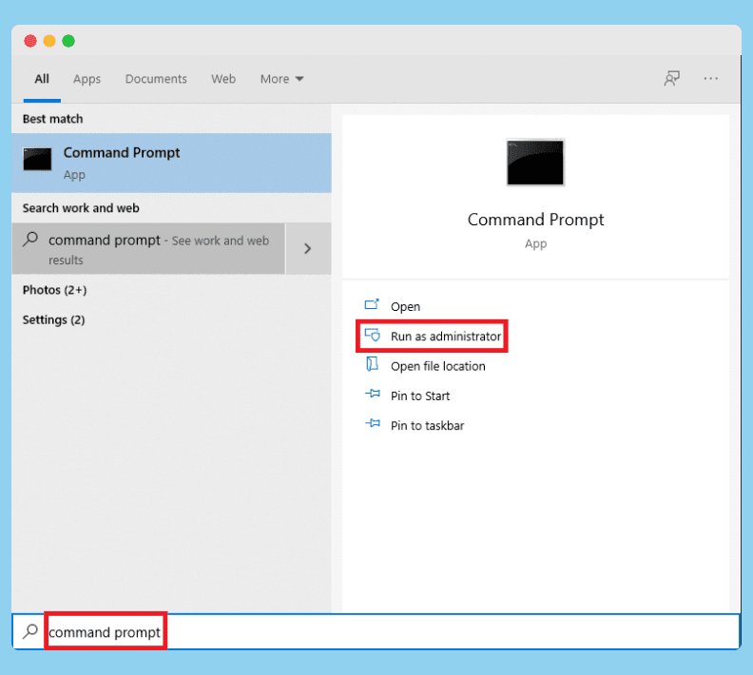Expand the Settings (2) results group
Viewport: 753px width, 675px height.
(53, 320)
